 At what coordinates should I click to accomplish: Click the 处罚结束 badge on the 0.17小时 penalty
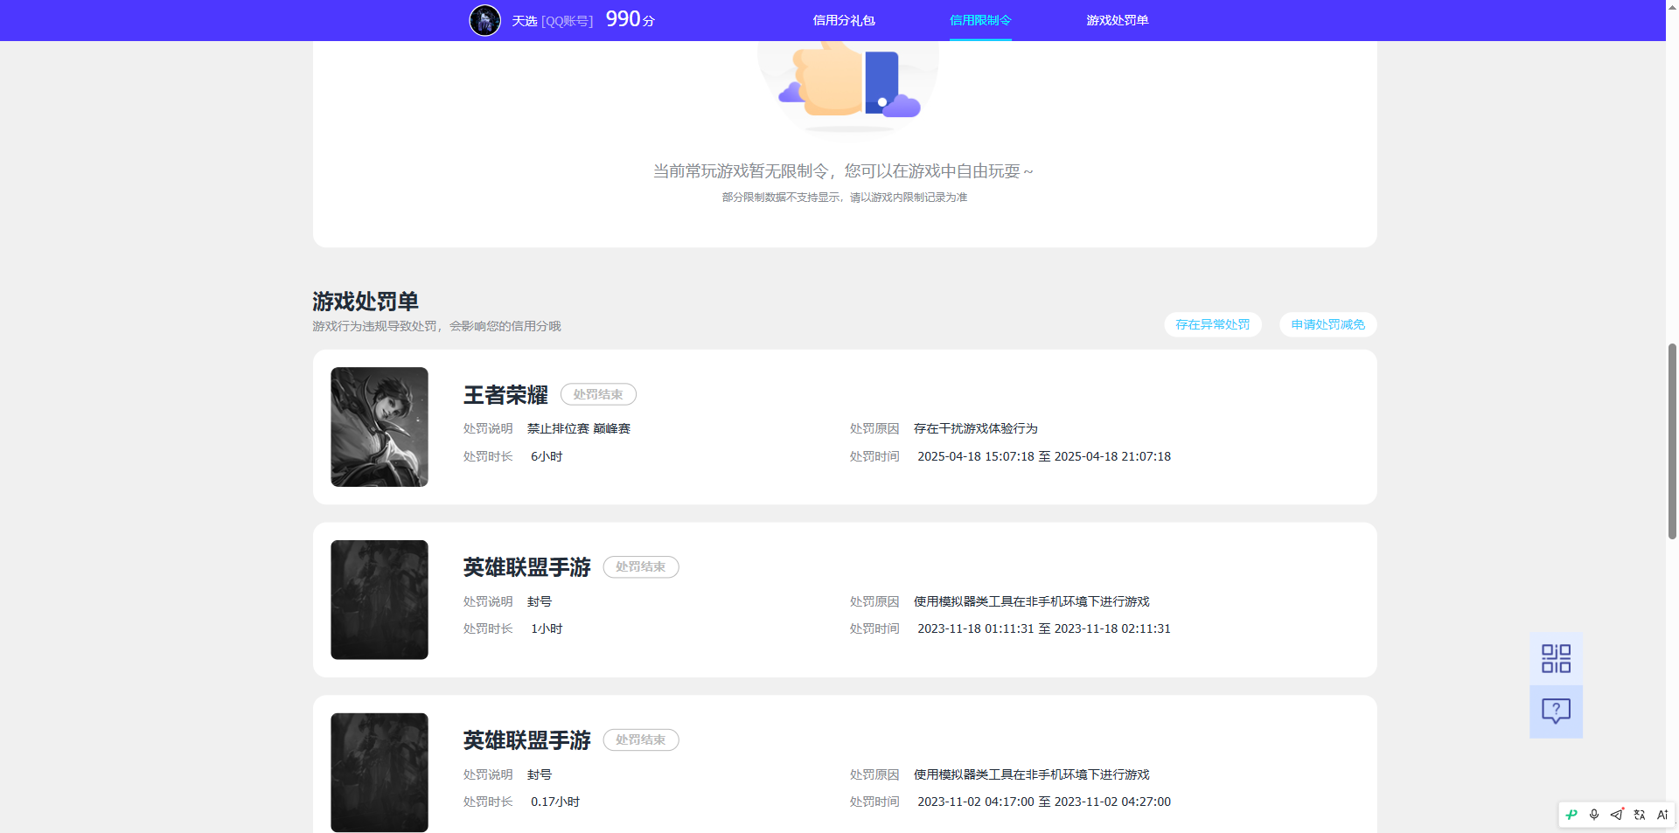point(641,739)
